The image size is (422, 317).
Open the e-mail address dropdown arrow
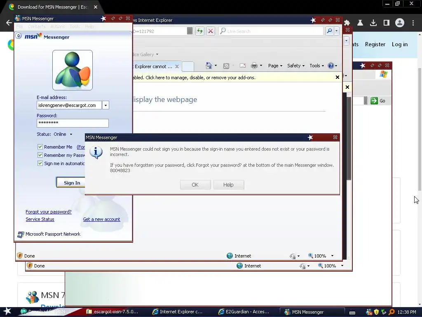point(106,105)
